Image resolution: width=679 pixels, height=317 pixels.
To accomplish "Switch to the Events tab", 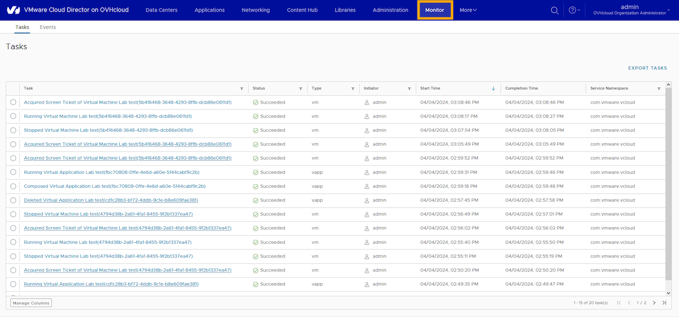I will [48, 27].
